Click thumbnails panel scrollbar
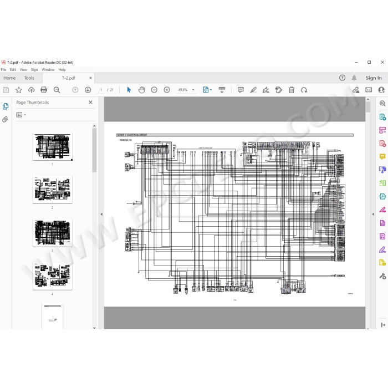Viewport: 388px width, 388px height. point(94,150)
